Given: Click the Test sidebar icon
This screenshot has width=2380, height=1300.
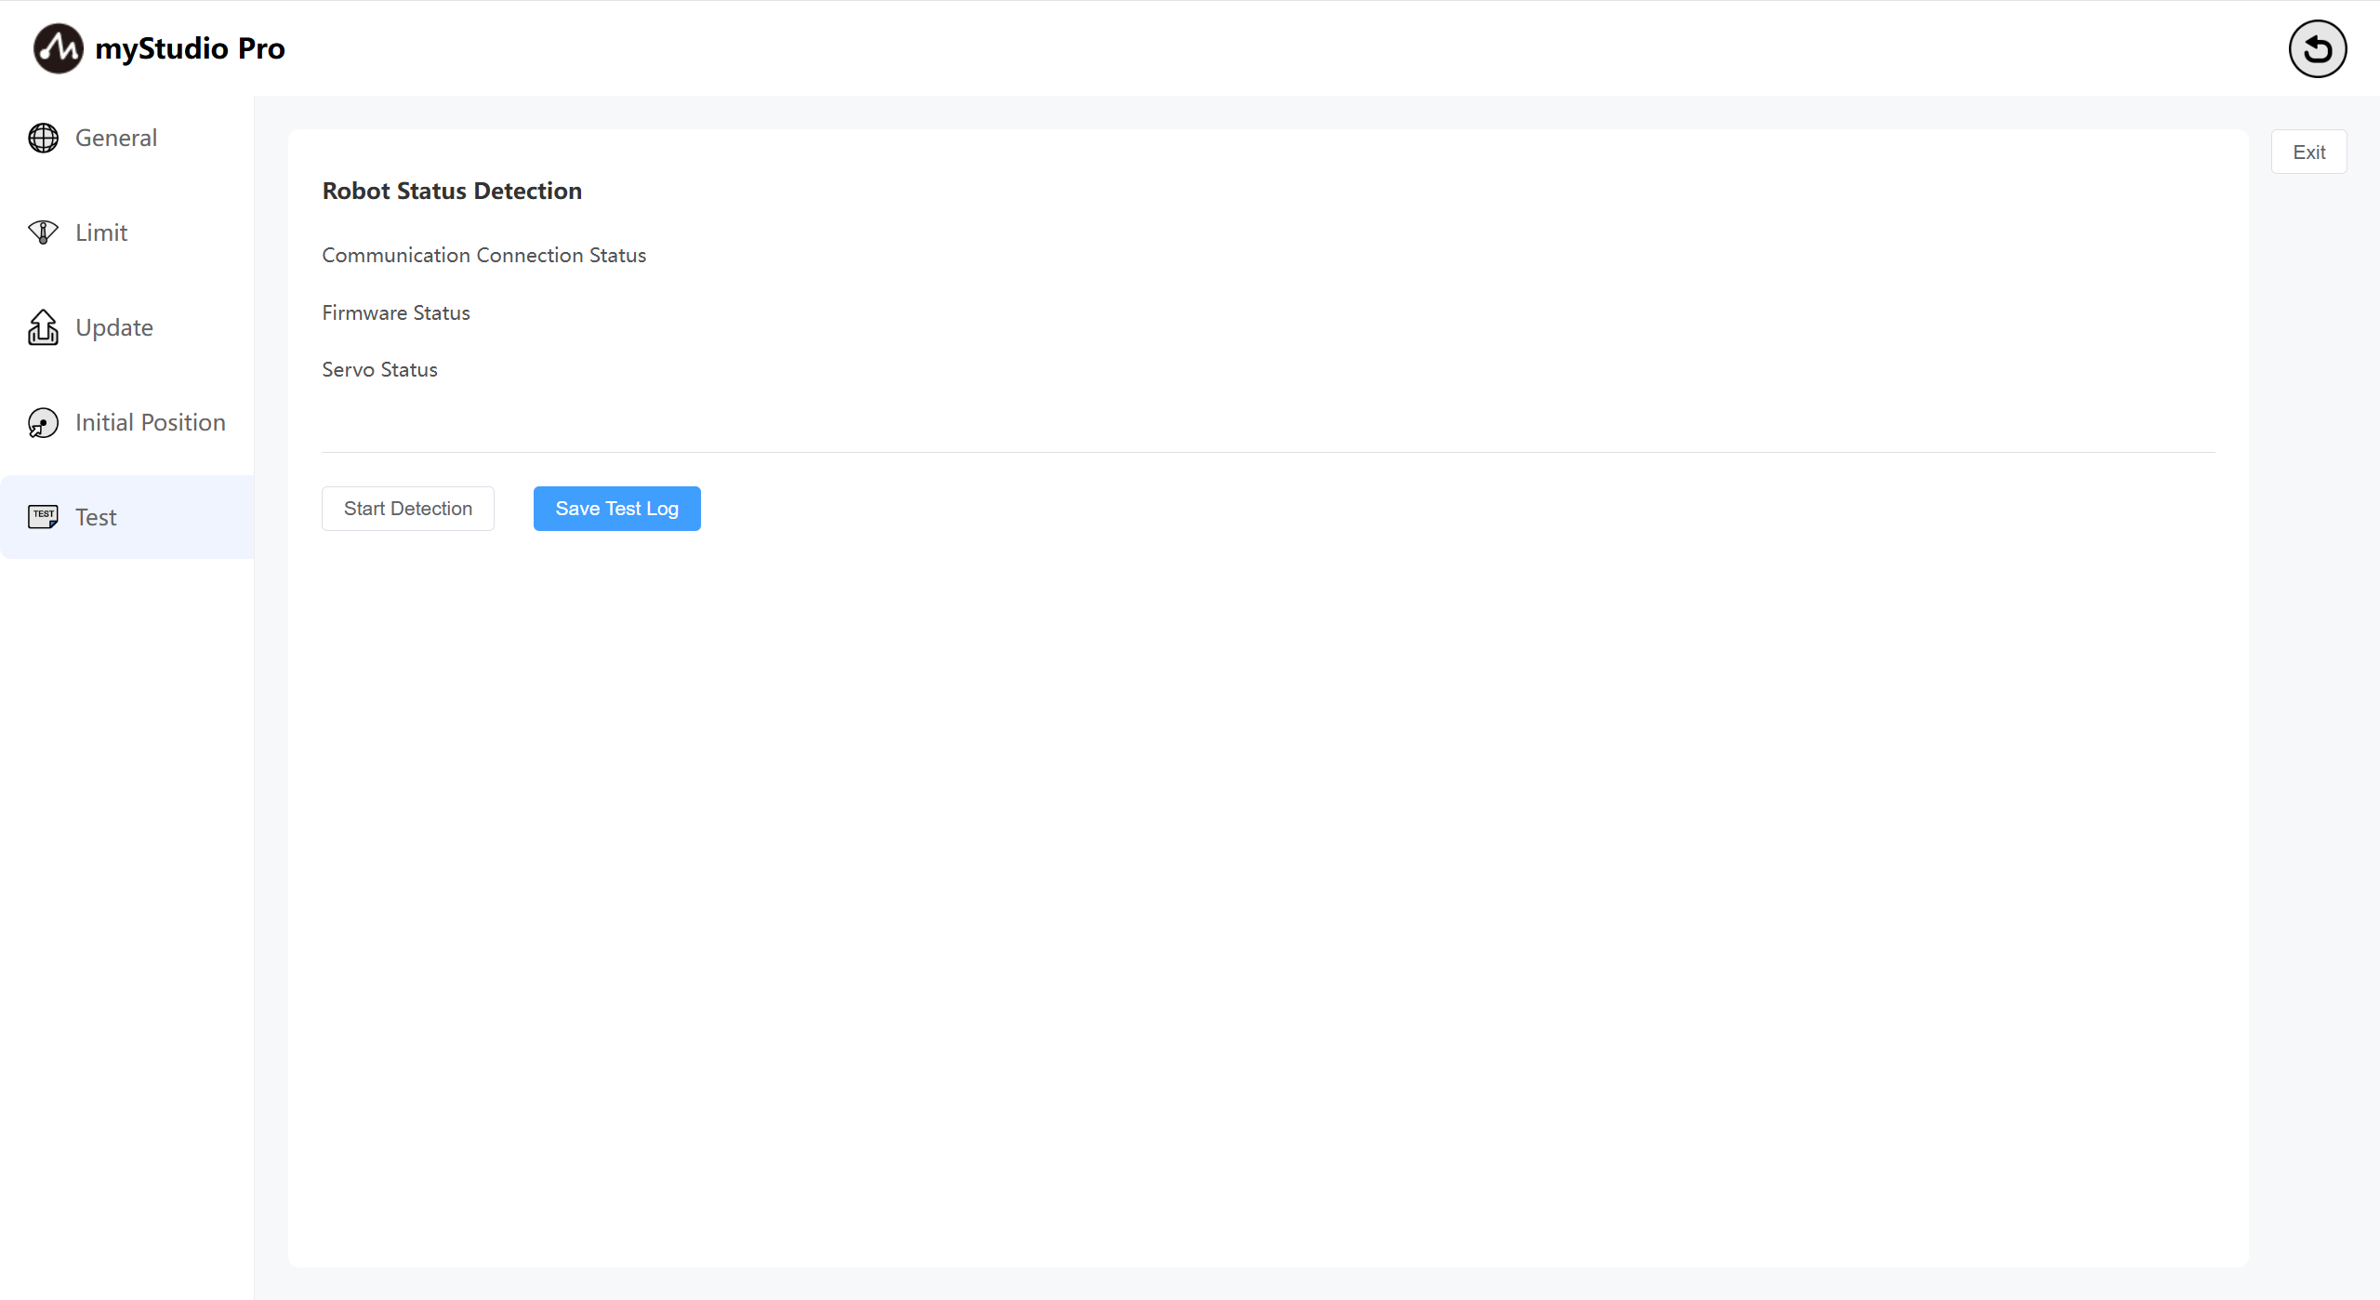Looking at the screenshot, I should [x=43, y=517].
